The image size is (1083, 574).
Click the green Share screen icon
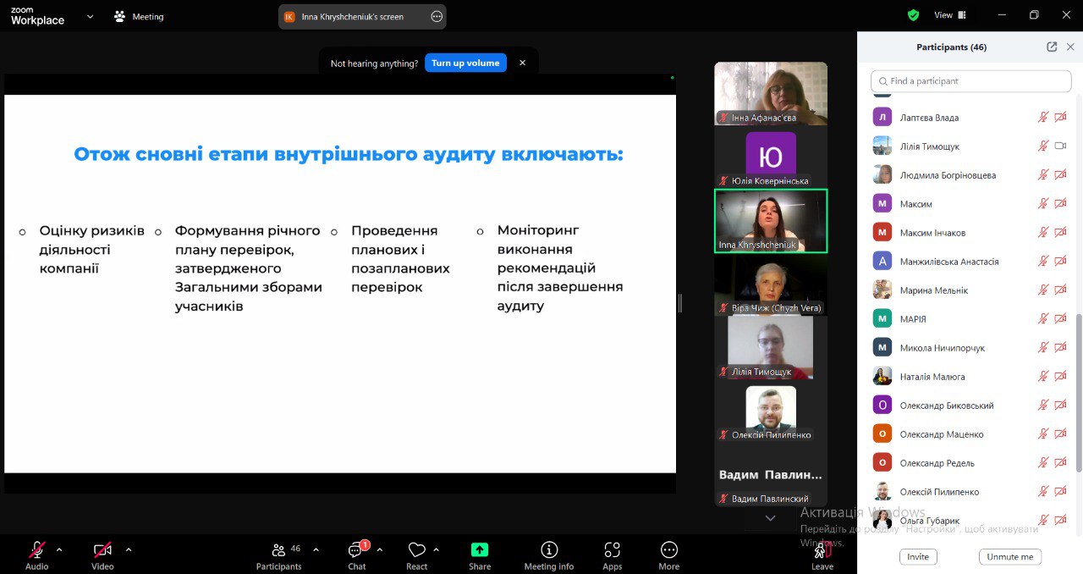click(x=480, y=550)
